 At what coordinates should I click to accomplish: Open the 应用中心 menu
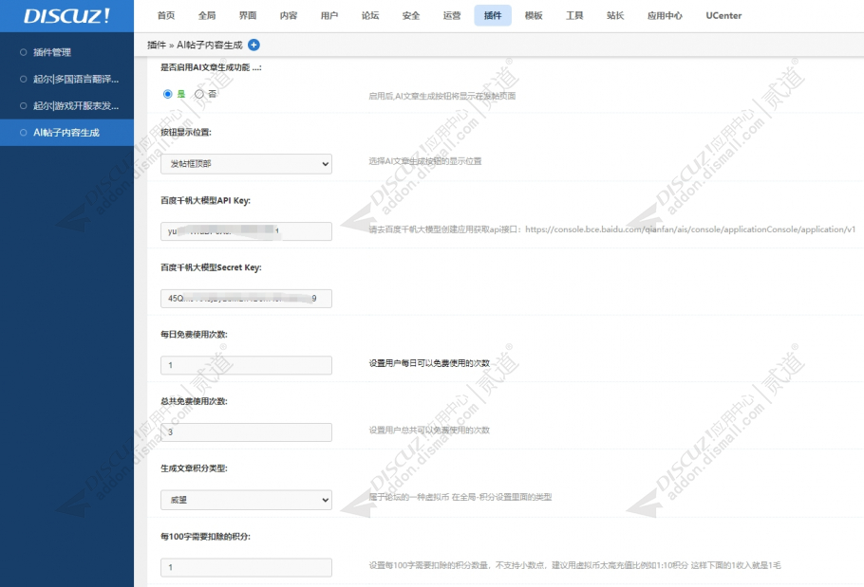[x=665, y=15]
